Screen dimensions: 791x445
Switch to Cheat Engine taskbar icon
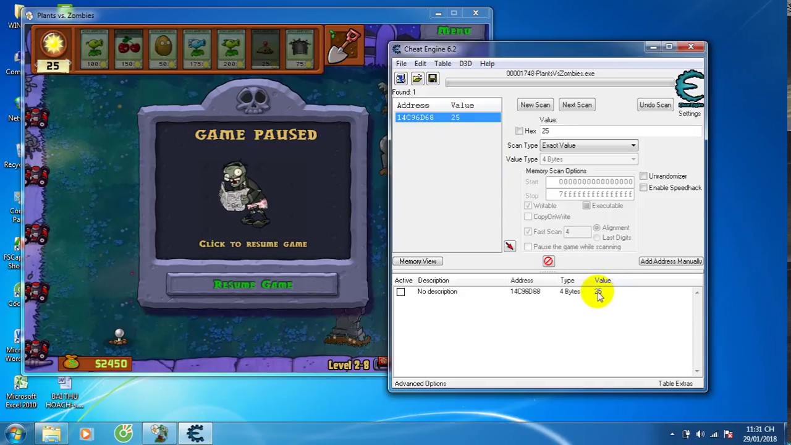pyautogui.click(x=195, y=434)
